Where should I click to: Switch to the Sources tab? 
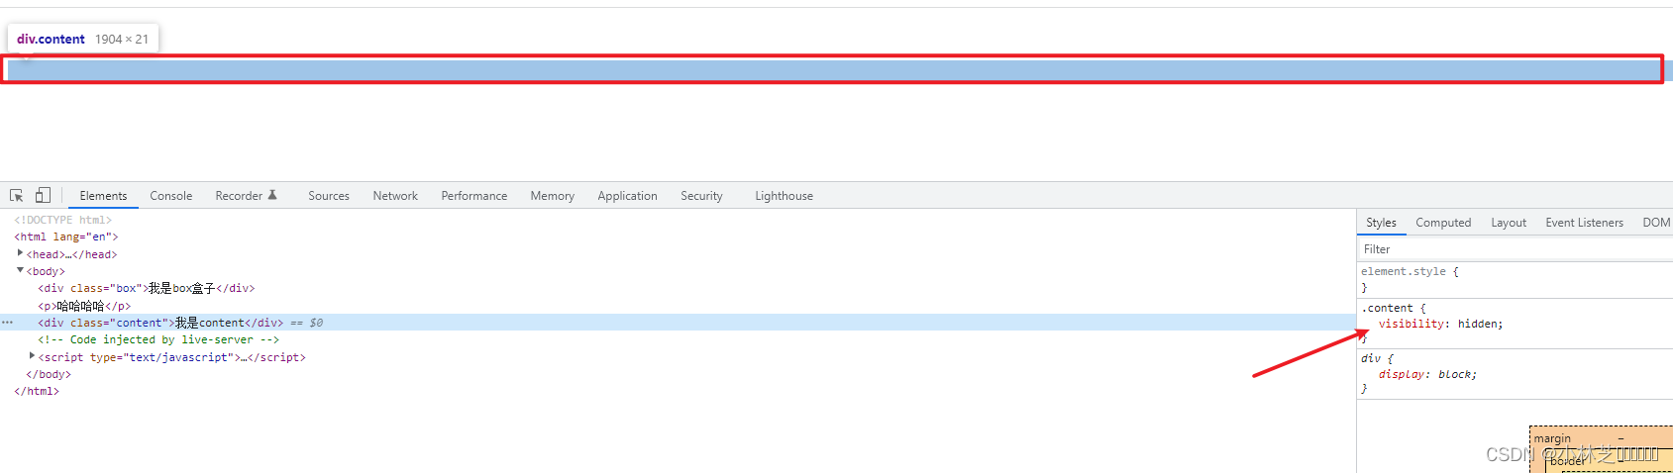pos(329,196)
